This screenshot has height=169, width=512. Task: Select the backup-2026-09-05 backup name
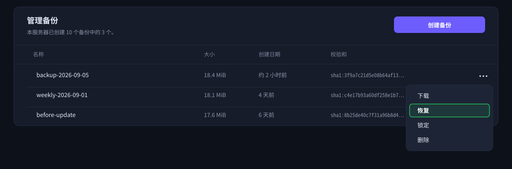coord(62,75)
